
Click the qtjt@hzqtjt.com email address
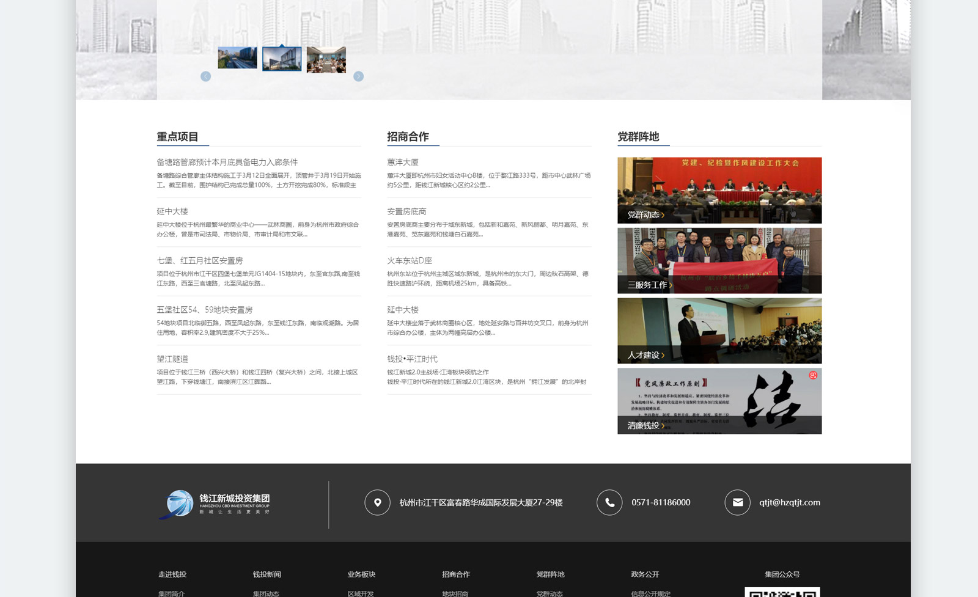pyautogui.click(x=790, y=502)
